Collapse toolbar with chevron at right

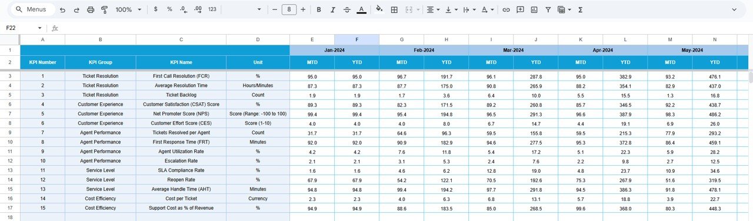click(x=734, y=9)
